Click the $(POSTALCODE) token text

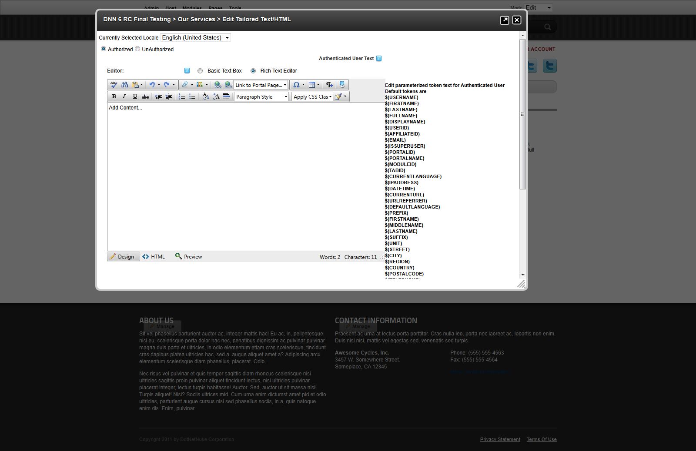click(x=404, y=274)
